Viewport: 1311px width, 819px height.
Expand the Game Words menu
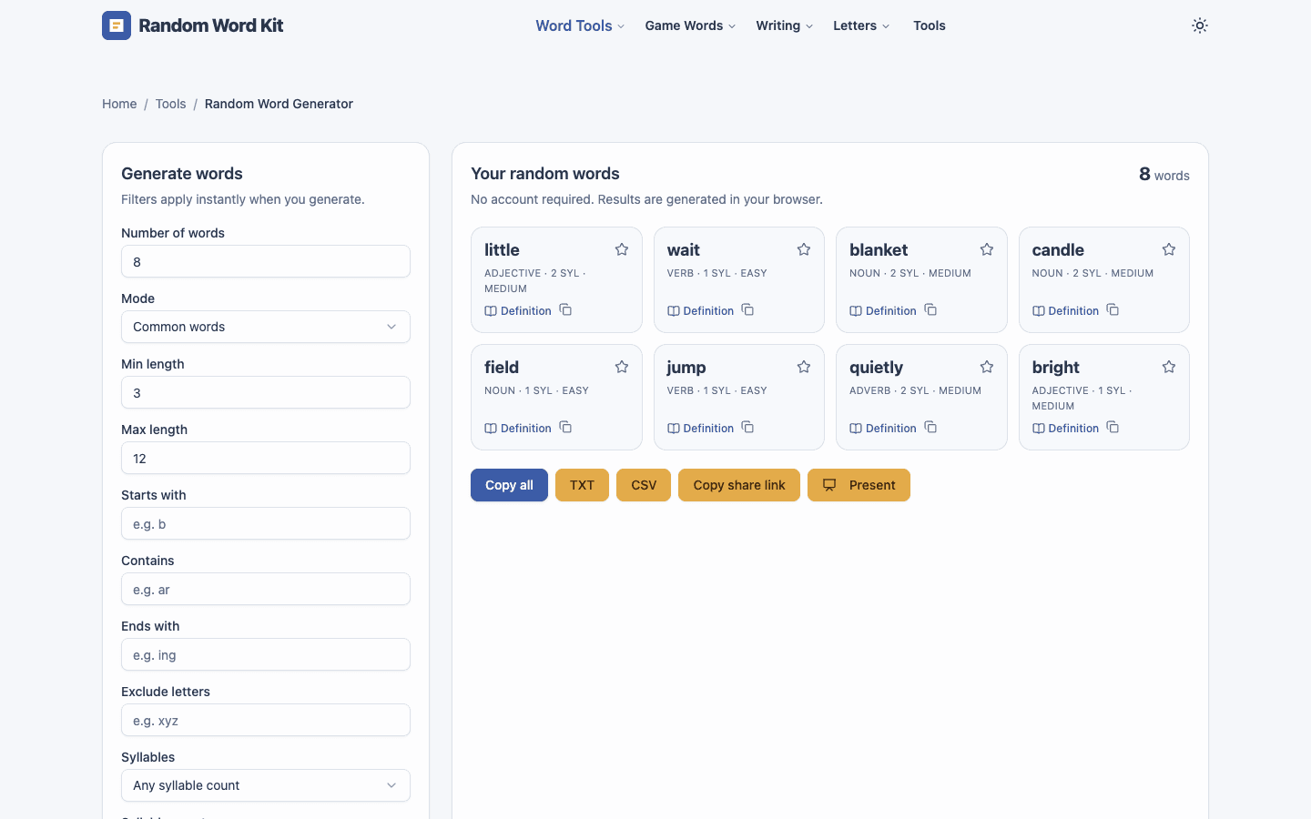(x=690, y=25)
